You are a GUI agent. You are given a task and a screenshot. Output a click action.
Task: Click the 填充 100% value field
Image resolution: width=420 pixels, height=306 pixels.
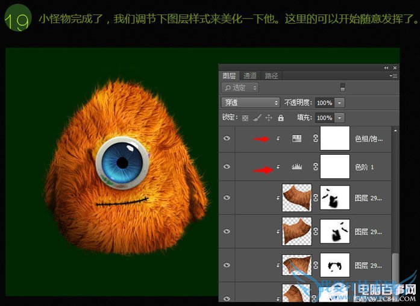[x=325, y=118]
